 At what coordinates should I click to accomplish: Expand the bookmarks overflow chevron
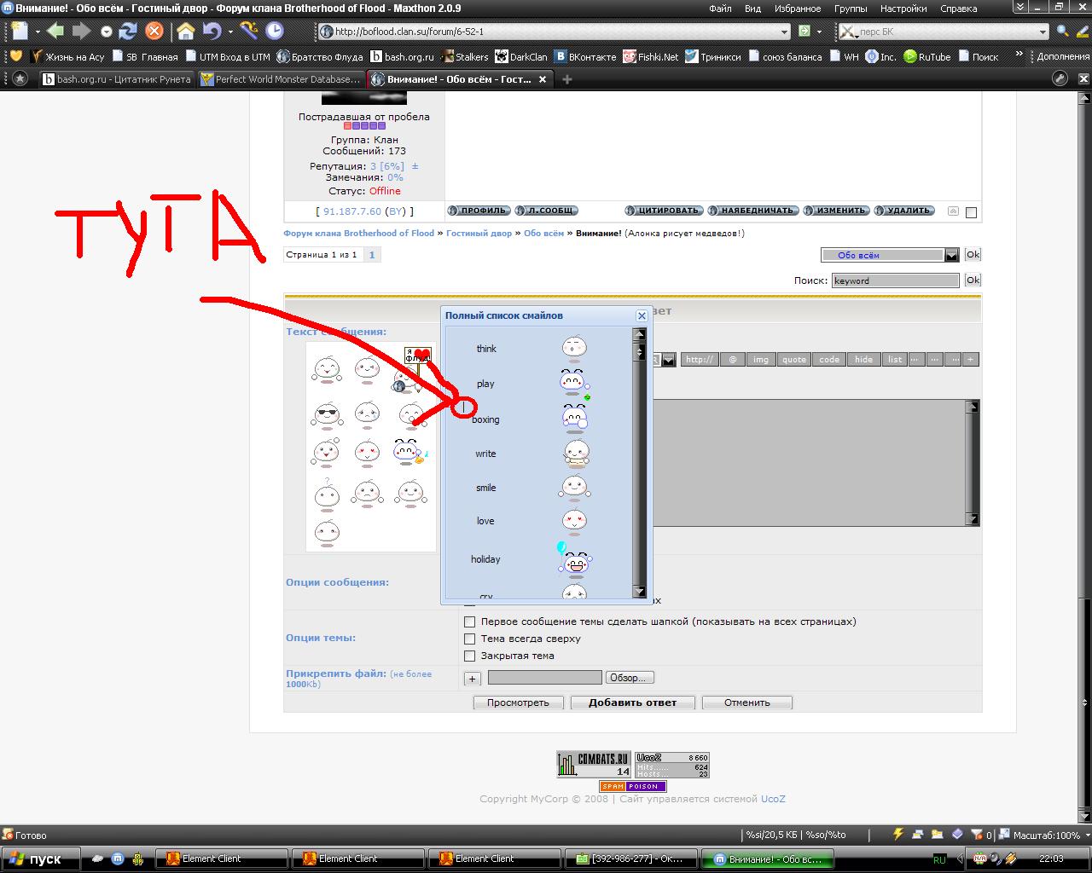click(1018, 56)
